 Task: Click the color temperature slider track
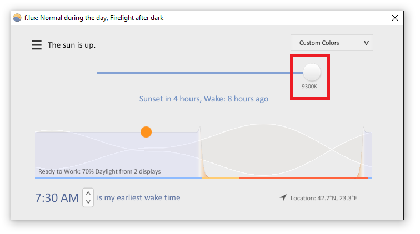point(200,73)
